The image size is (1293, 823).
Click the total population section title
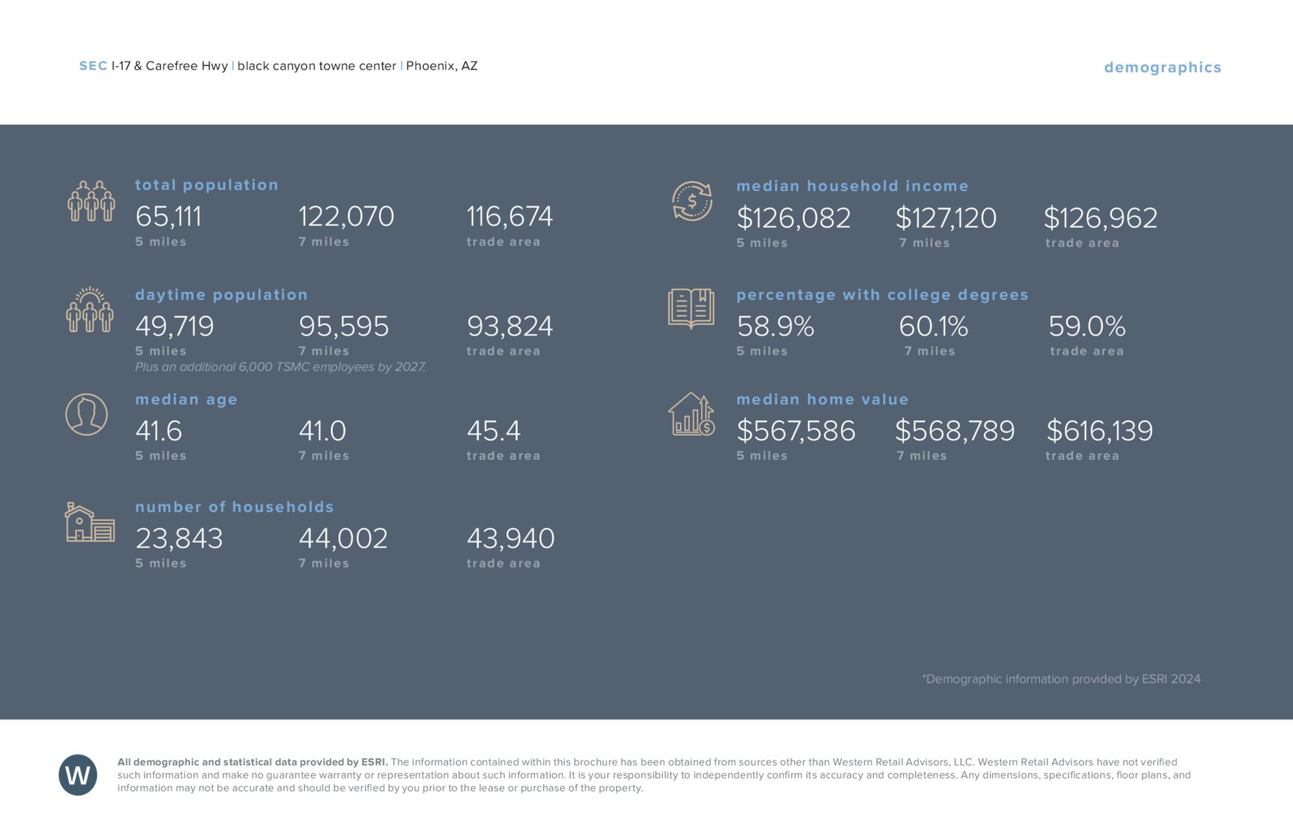[x=206, y=185]
